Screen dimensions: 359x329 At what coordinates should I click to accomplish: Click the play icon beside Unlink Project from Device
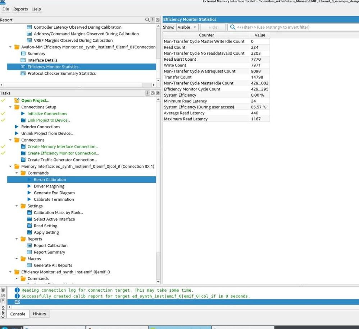(17, 133)
